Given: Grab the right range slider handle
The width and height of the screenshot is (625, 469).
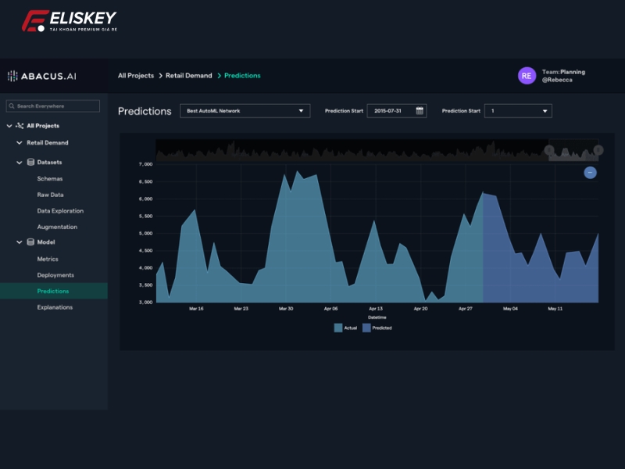Looking at the screenshot, I should click(x=598, y=150).
